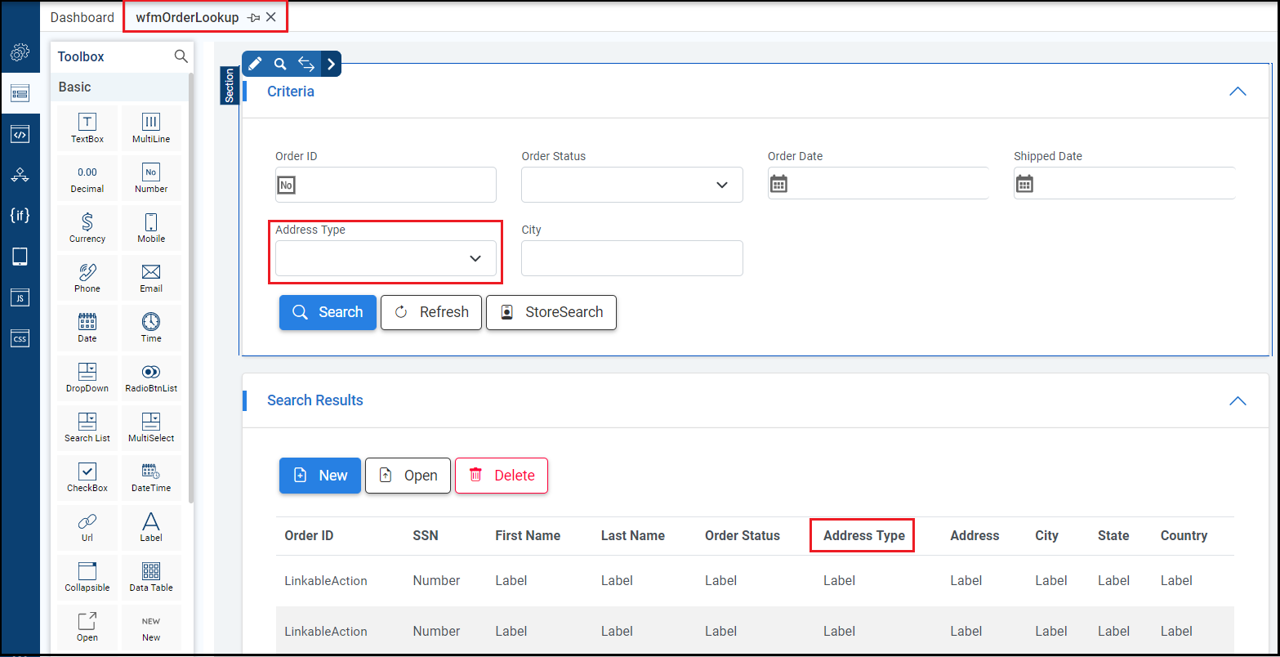Choose the Currency control in the Toolbox
The width and height of the screenshot is (1280, 657).
coord(87,228)
